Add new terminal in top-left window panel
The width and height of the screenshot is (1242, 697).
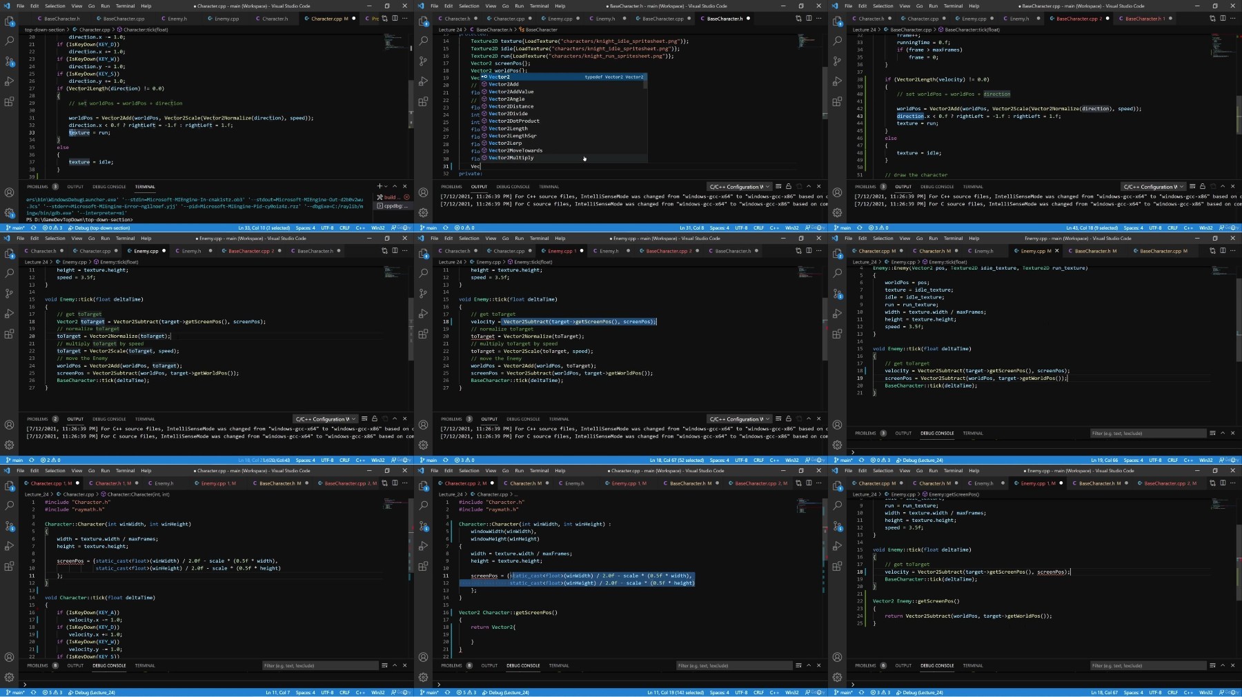[379, 186]
